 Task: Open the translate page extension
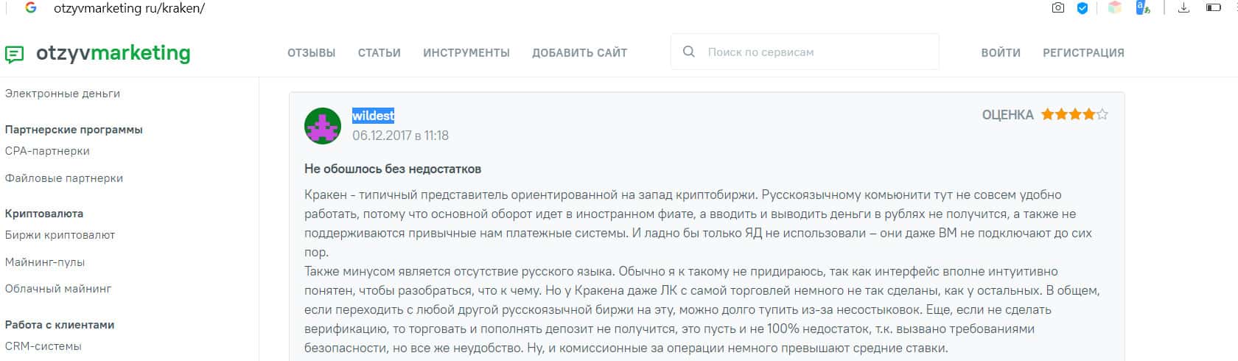point(1143,8)
